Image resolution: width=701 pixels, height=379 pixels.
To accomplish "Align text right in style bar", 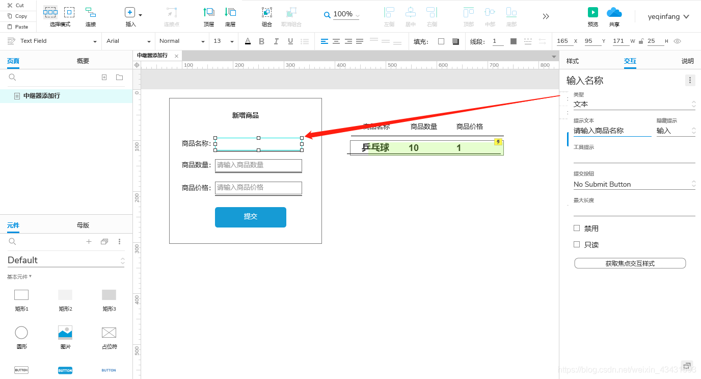I will point(348,41).
